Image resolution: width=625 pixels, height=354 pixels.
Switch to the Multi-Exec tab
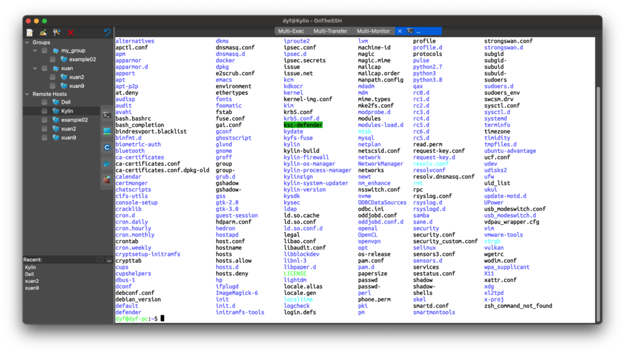(291, 30)
